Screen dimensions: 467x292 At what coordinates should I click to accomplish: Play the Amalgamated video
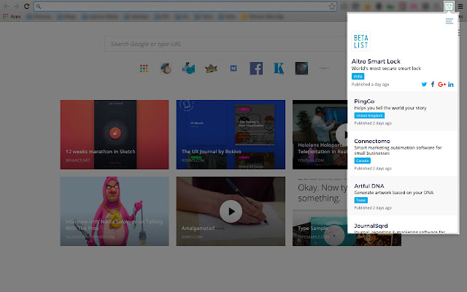click(231, 211)
